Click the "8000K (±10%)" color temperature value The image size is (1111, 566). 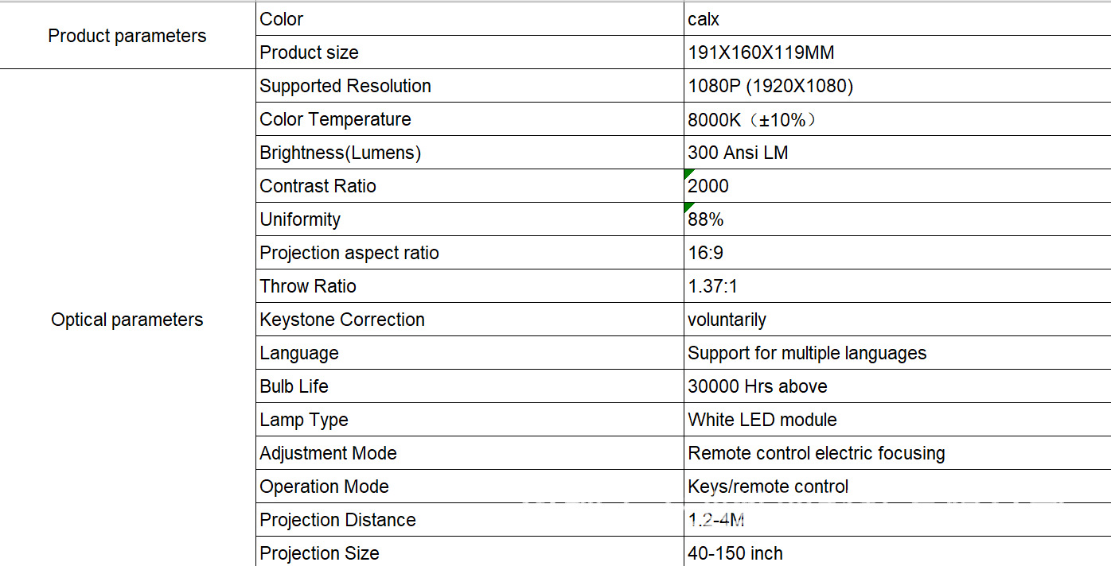(x=752, y=119)
